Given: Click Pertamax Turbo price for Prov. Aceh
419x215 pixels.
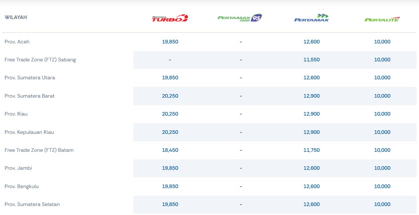Looking at the screenshot, I should [170, 42].
